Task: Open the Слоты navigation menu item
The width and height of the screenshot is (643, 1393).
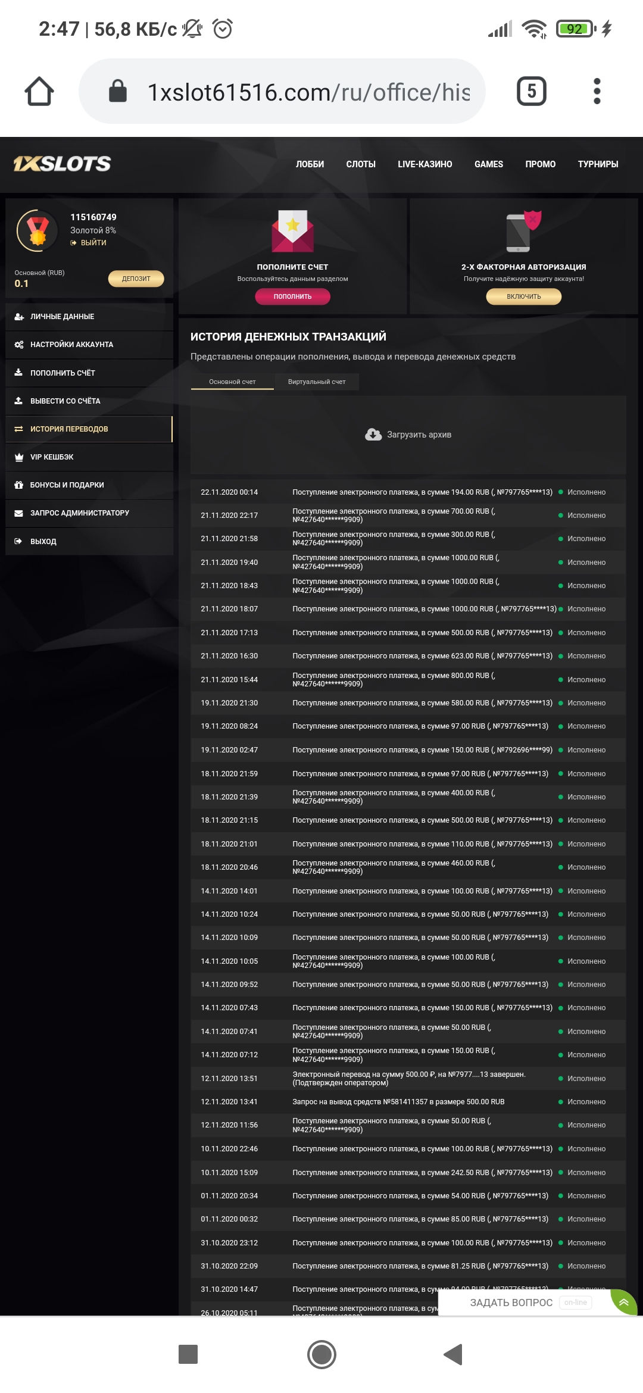Action: point(361,164)
